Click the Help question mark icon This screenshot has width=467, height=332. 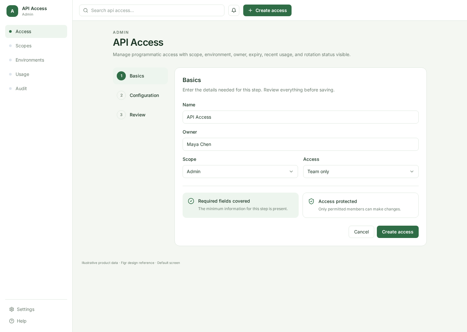coord(12,321)
